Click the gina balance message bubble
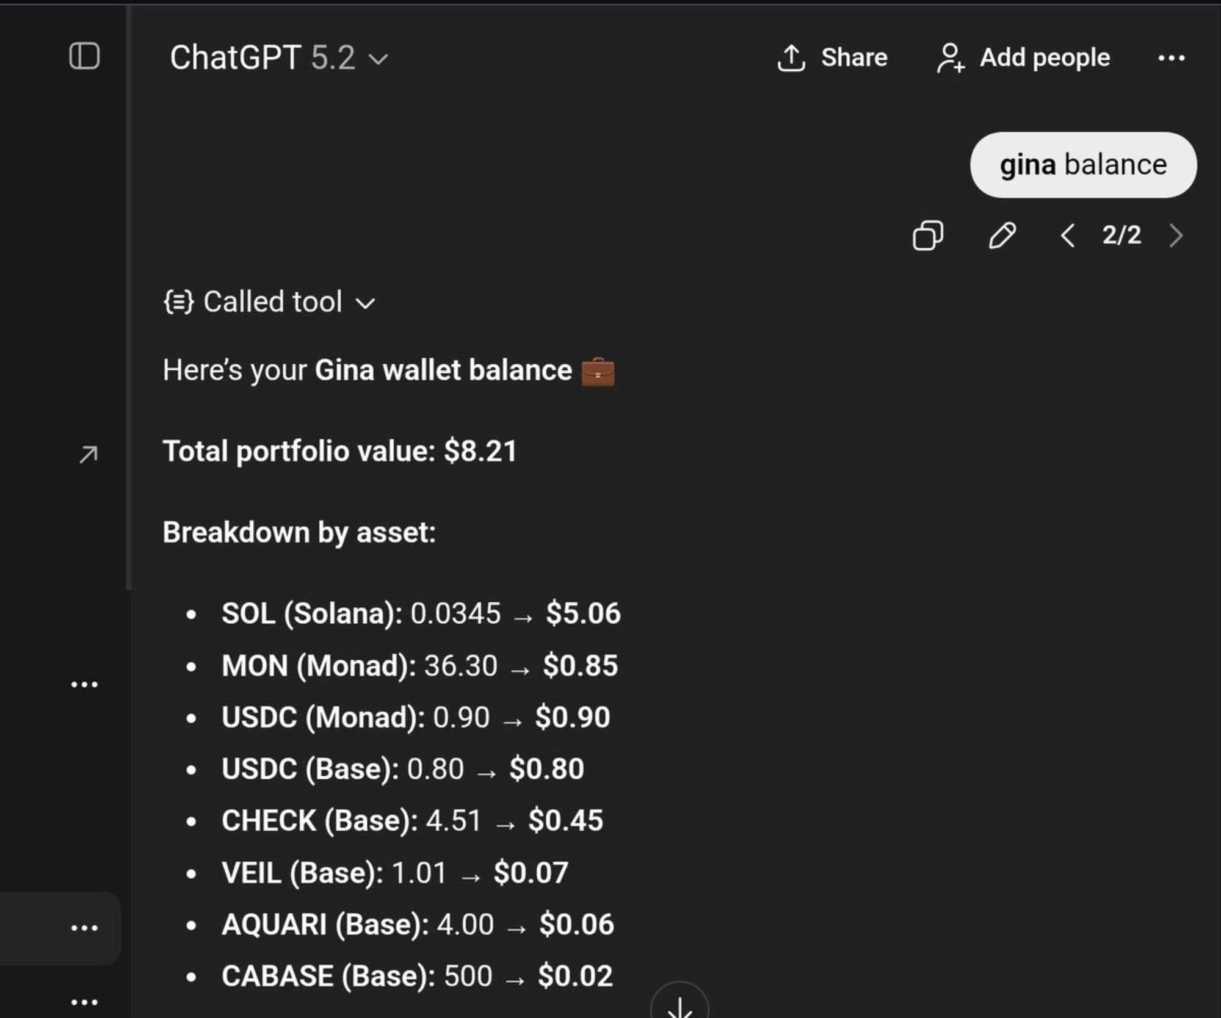 [1083, 165]
